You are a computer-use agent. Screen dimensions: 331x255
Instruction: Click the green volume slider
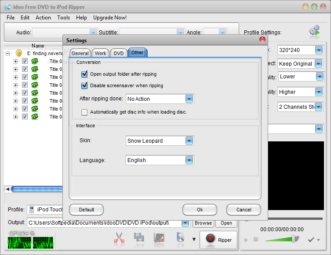tap(282, 239)
